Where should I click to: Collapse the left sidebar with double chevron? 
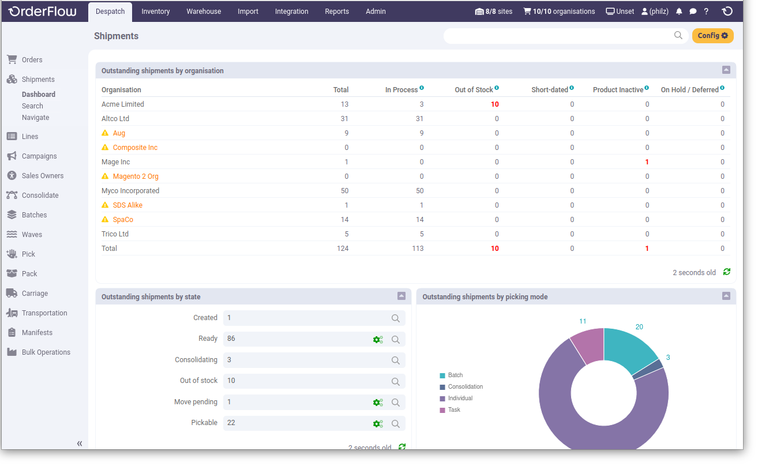click(x=80, y=444)
